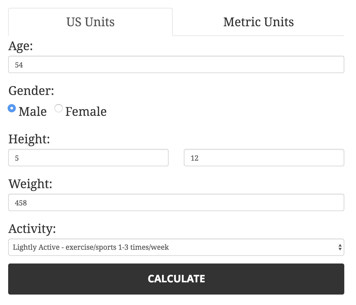Click the arrows icon on Activity selector
The height and width of the screenshot is (305, 356).
pos(340,247)
